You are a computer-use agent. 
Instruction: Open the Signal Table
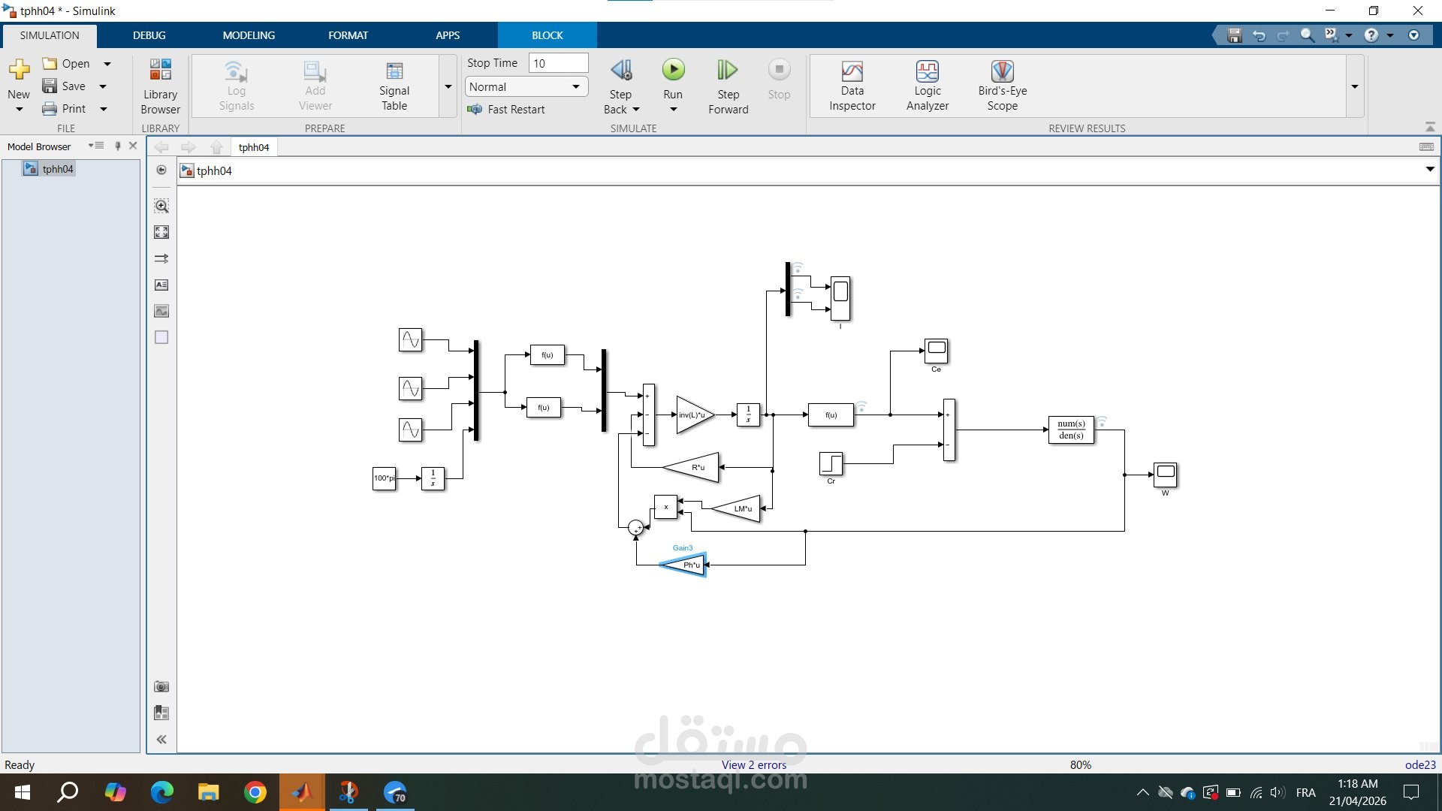coord(394,84)
